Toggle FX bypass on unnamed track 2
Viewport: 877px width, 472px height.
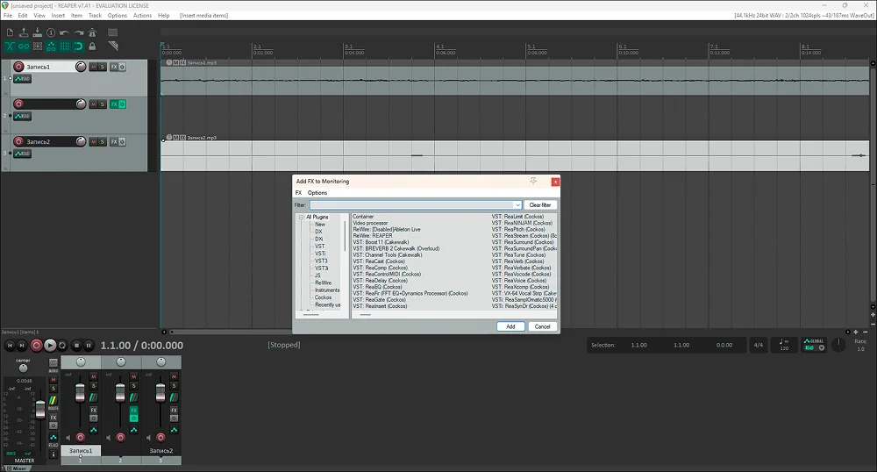pos(122,104)
